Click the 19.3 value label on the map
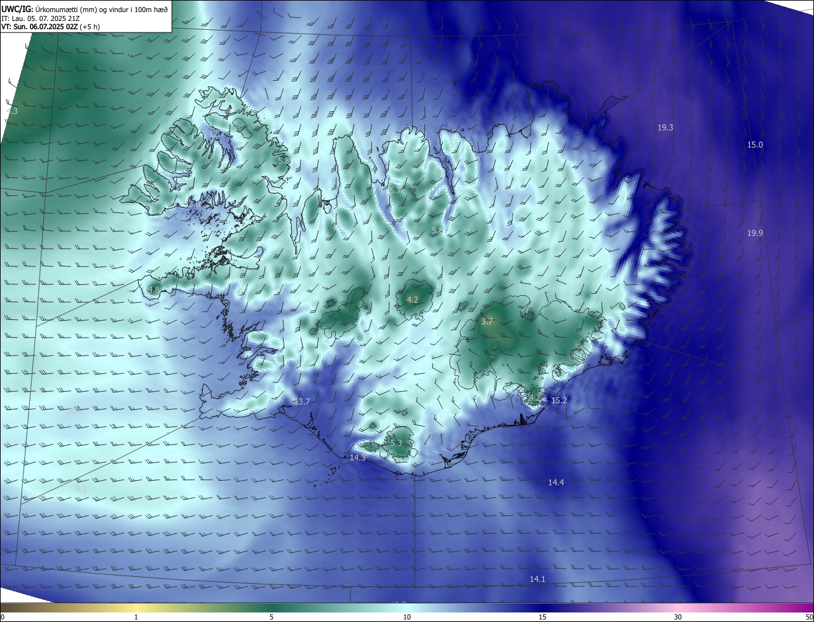Screen dimensions: 814x622 pos(665,128)
